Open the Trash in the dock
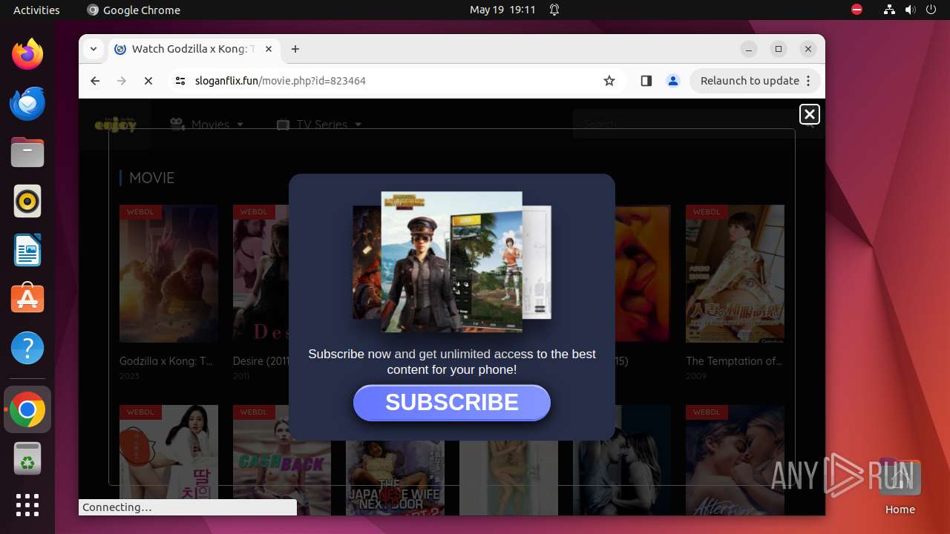 click(27, 459)
